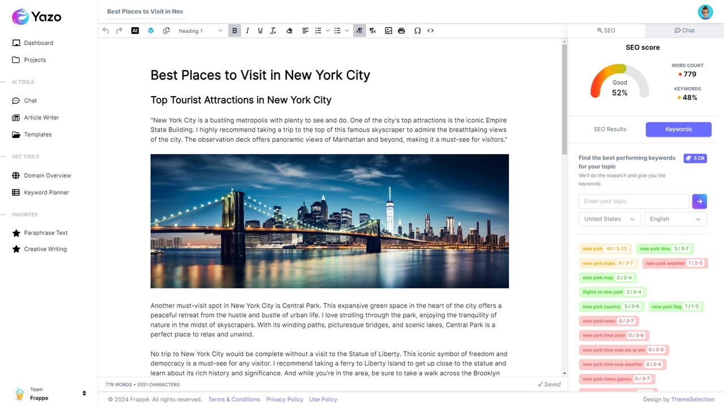Viewport: 724px width, 407px height.
Task: Open the English language dropdown
Action: tap(675, 219)
